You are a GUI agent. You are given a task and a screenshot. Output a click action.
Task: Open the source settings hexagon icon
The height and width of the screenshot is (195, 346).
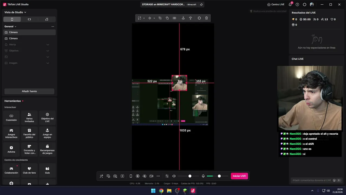tap(199, 18)
